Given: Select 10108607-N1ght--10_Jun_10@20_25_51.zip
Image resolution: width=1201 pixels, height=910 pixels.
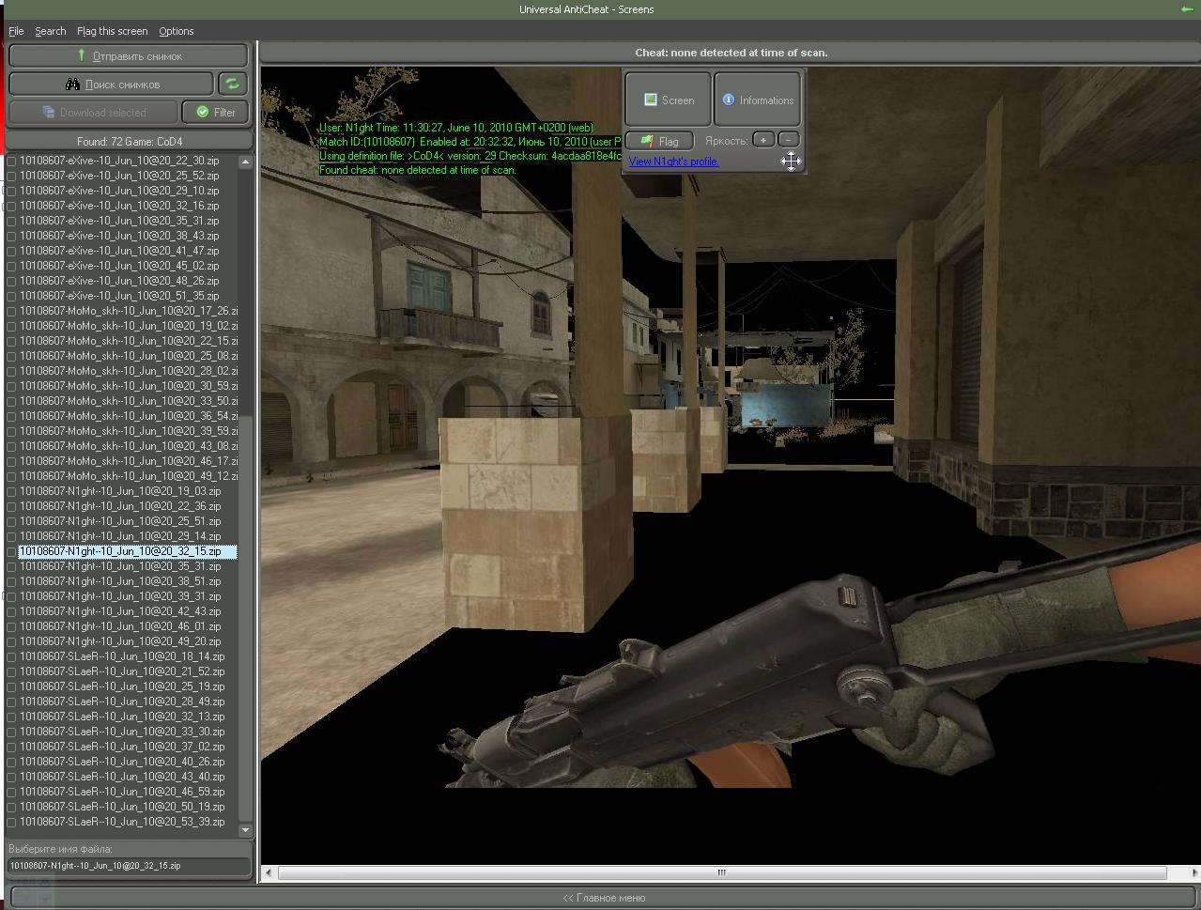Looking at the screenshot, I should tap(120, 521).
